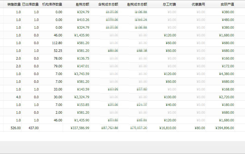245x154 pixels.
Task: Sort by the 销售数量 column header
Action: click(14, 4)
